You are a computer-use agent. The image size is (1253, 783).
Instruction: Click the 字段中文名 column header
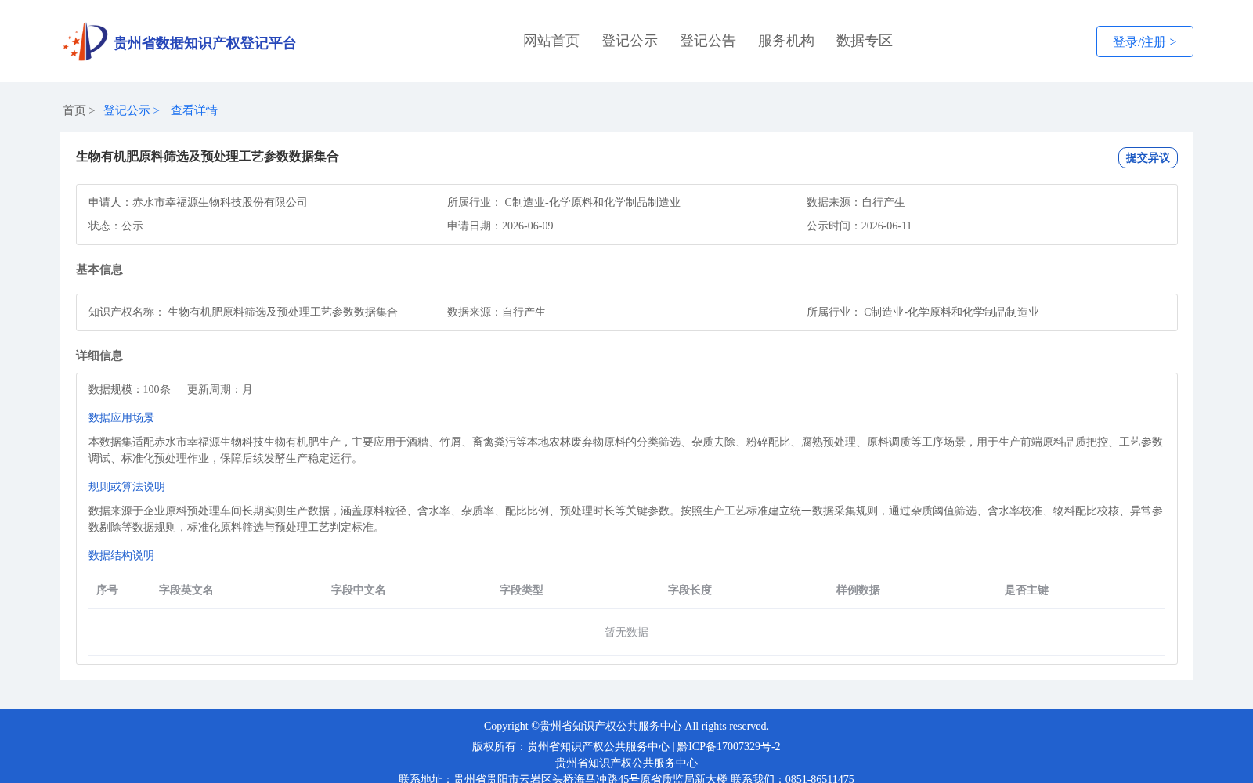click(x=359, y=590)
